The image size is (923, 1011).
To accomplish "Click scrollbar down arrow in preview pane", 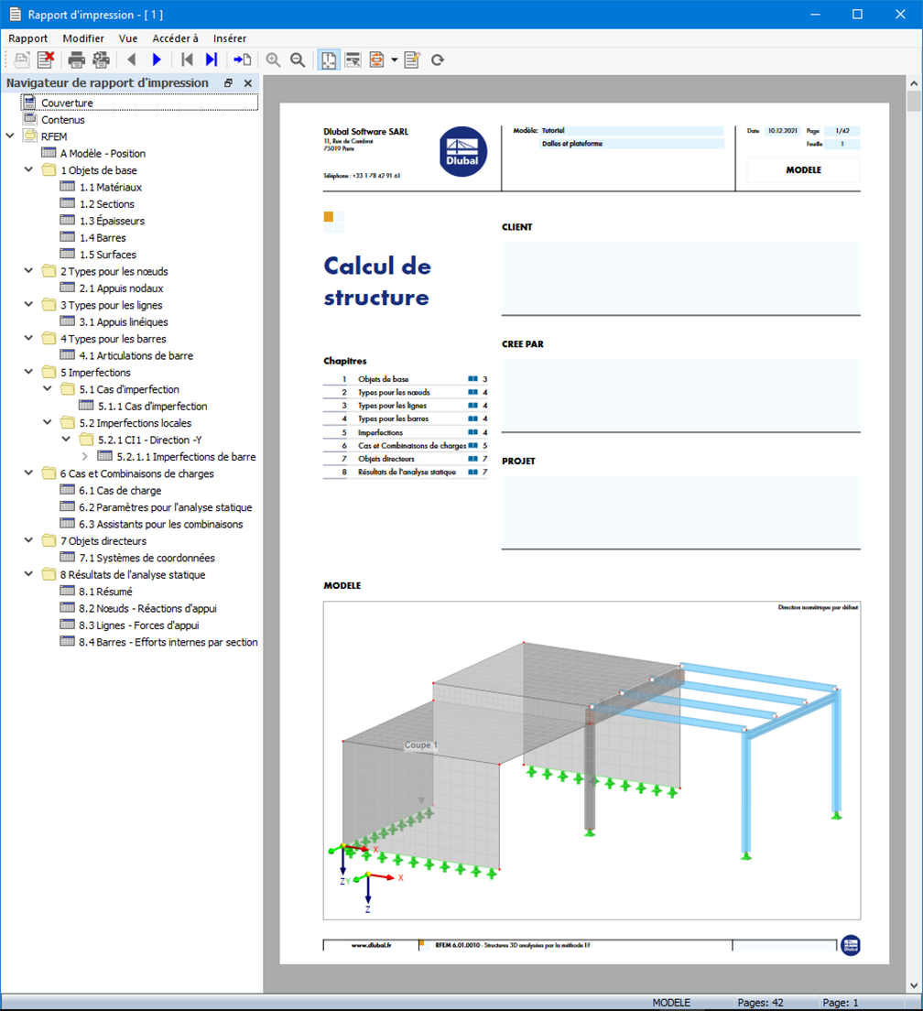I will point(914,985).
